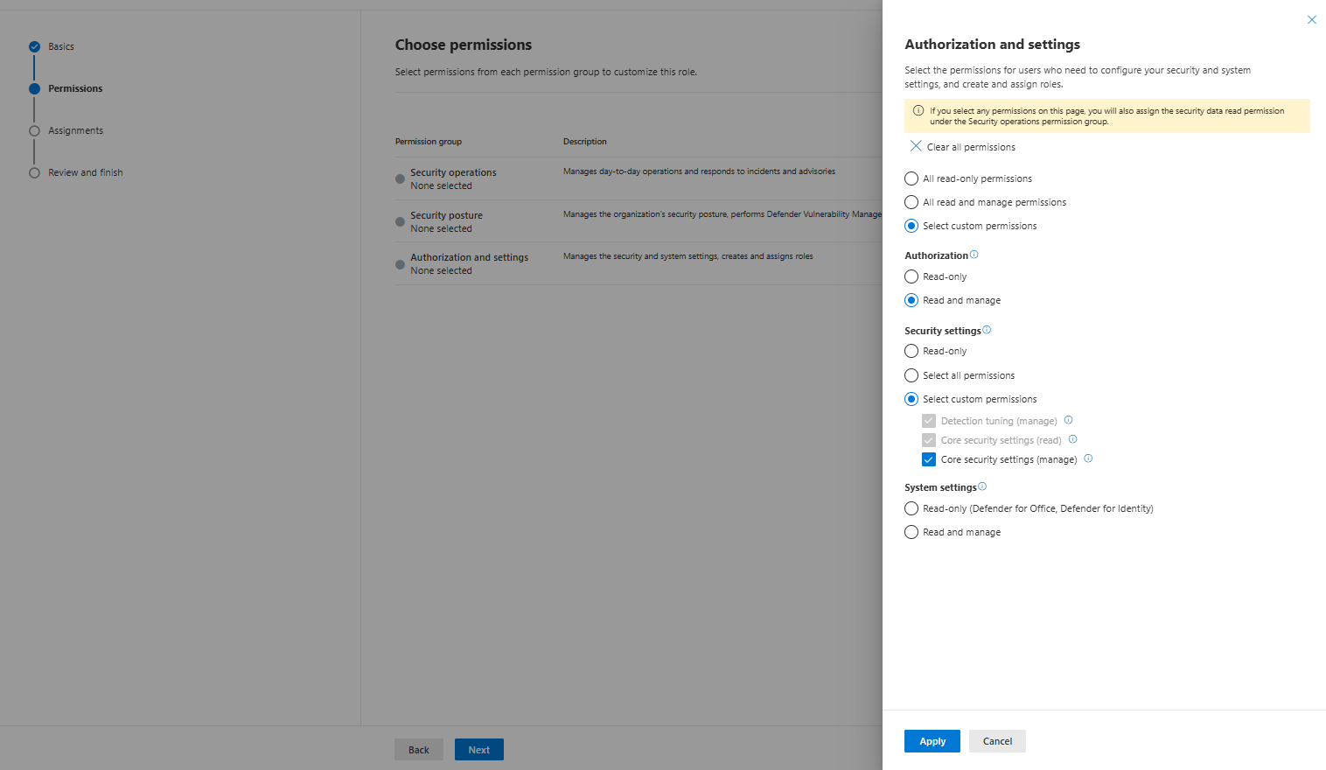Image resolution: width=1326 pixels, height=770 pixels.
Task: Select Read-only under Authorization
Action: [911, 276]
